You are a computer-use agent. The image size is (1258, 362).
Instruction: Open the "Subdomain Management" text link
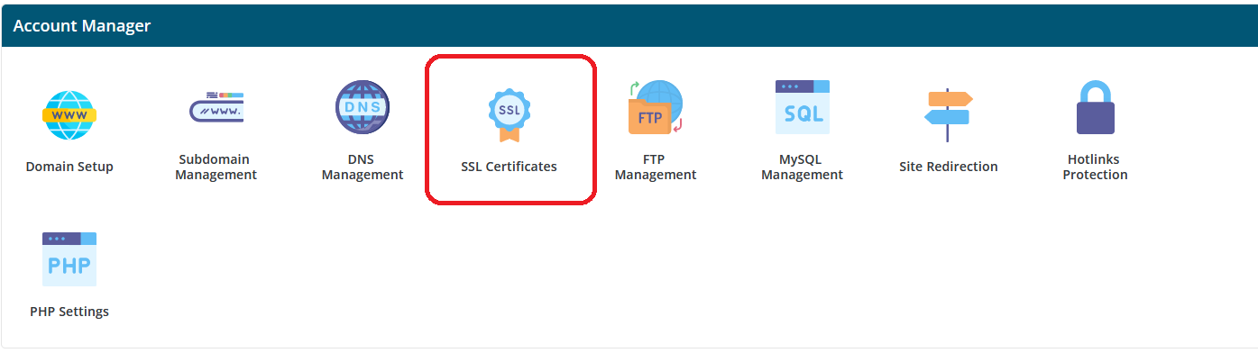(x=216, y=167)
